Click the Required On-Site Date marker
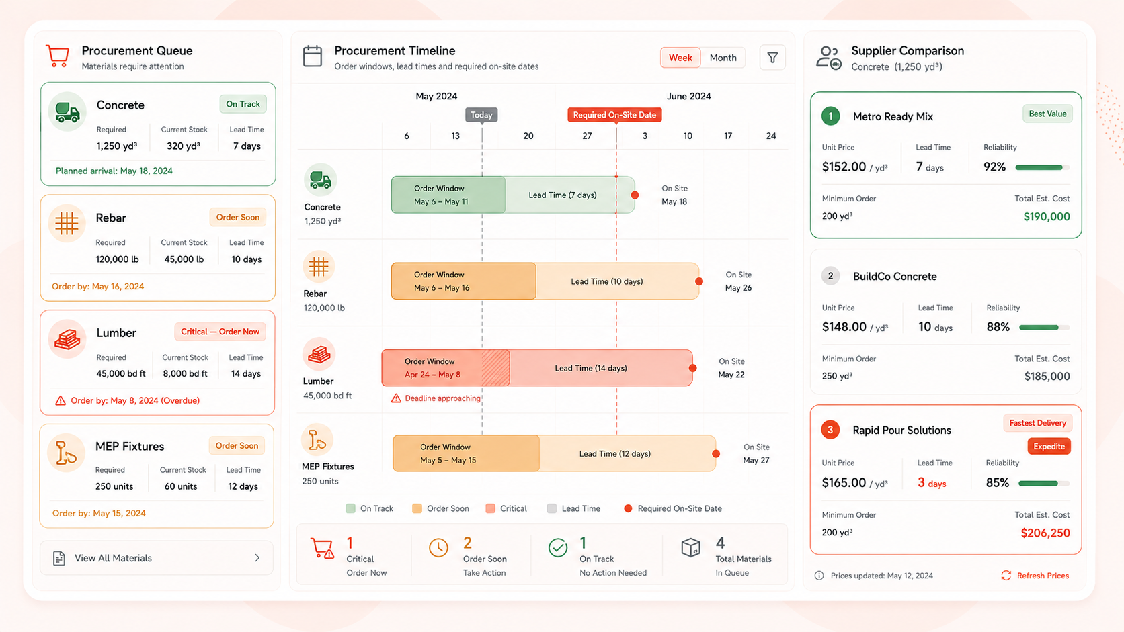This screenshot has width=1124, height=632. coord(614,115)
